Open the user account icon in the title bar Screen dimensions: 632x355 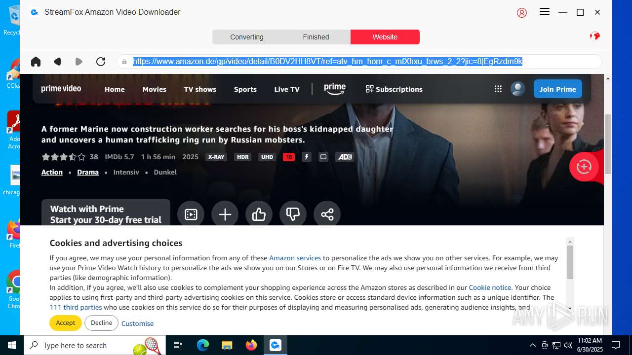tap(522, 13)
